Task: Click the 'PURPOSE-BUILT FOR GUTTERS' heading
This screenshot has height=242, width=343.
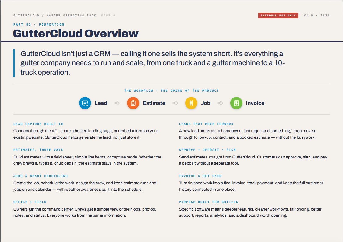Action: (208, 202)
